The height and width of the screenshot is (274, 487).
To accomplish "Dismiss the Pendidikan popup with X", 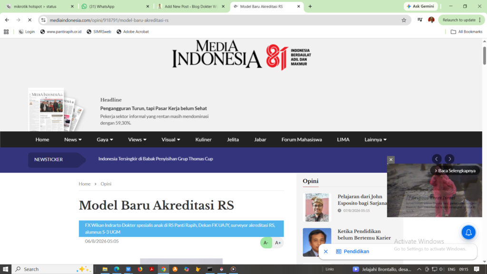I will tap(326, 251).
